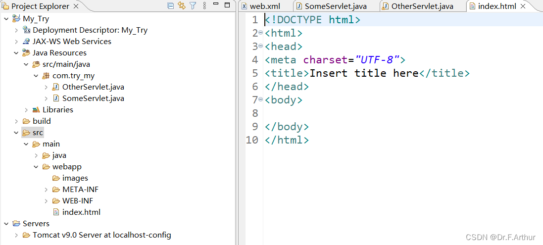Click the My_Try project icon
This screenshot has width=543, height=245.
16,18
